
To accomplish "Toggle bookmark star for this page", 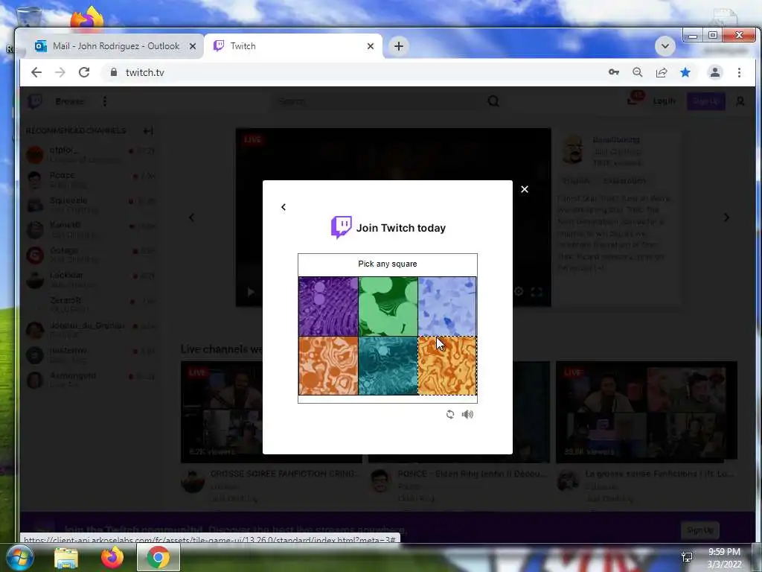I will tap(685, 72).
